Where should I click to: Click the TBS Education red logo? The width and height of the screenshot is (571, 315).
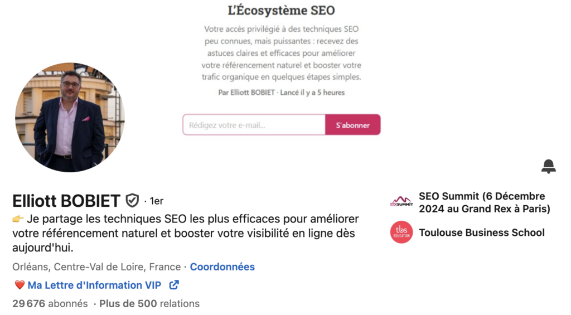401,232
